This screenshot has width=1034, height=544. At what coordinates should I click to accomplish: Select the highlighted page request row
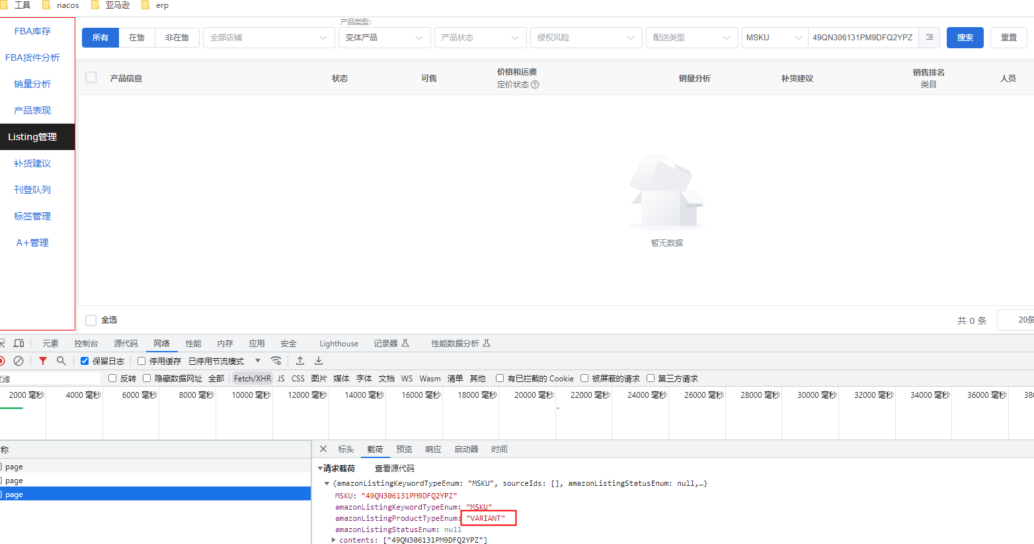click(155, 494)
